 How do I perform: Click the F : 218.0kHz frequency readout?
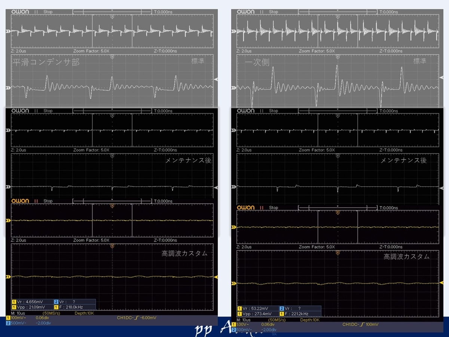tap(71, 307)
